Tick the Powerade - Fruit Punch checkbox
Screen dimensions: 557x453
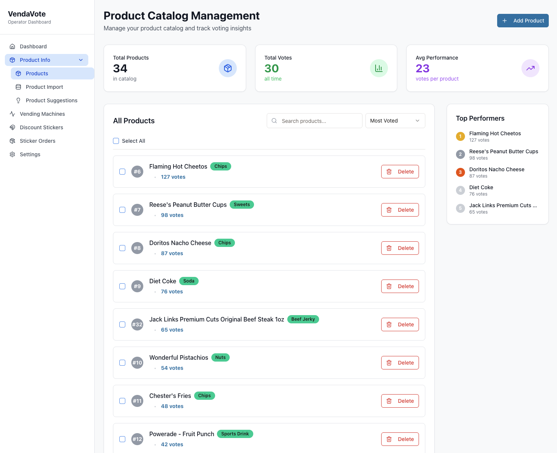122,439
